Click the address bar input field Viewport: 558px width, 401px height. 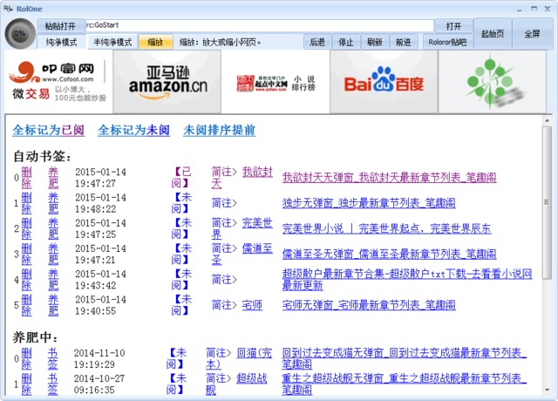pyautogui.click(x=262, y=26)
